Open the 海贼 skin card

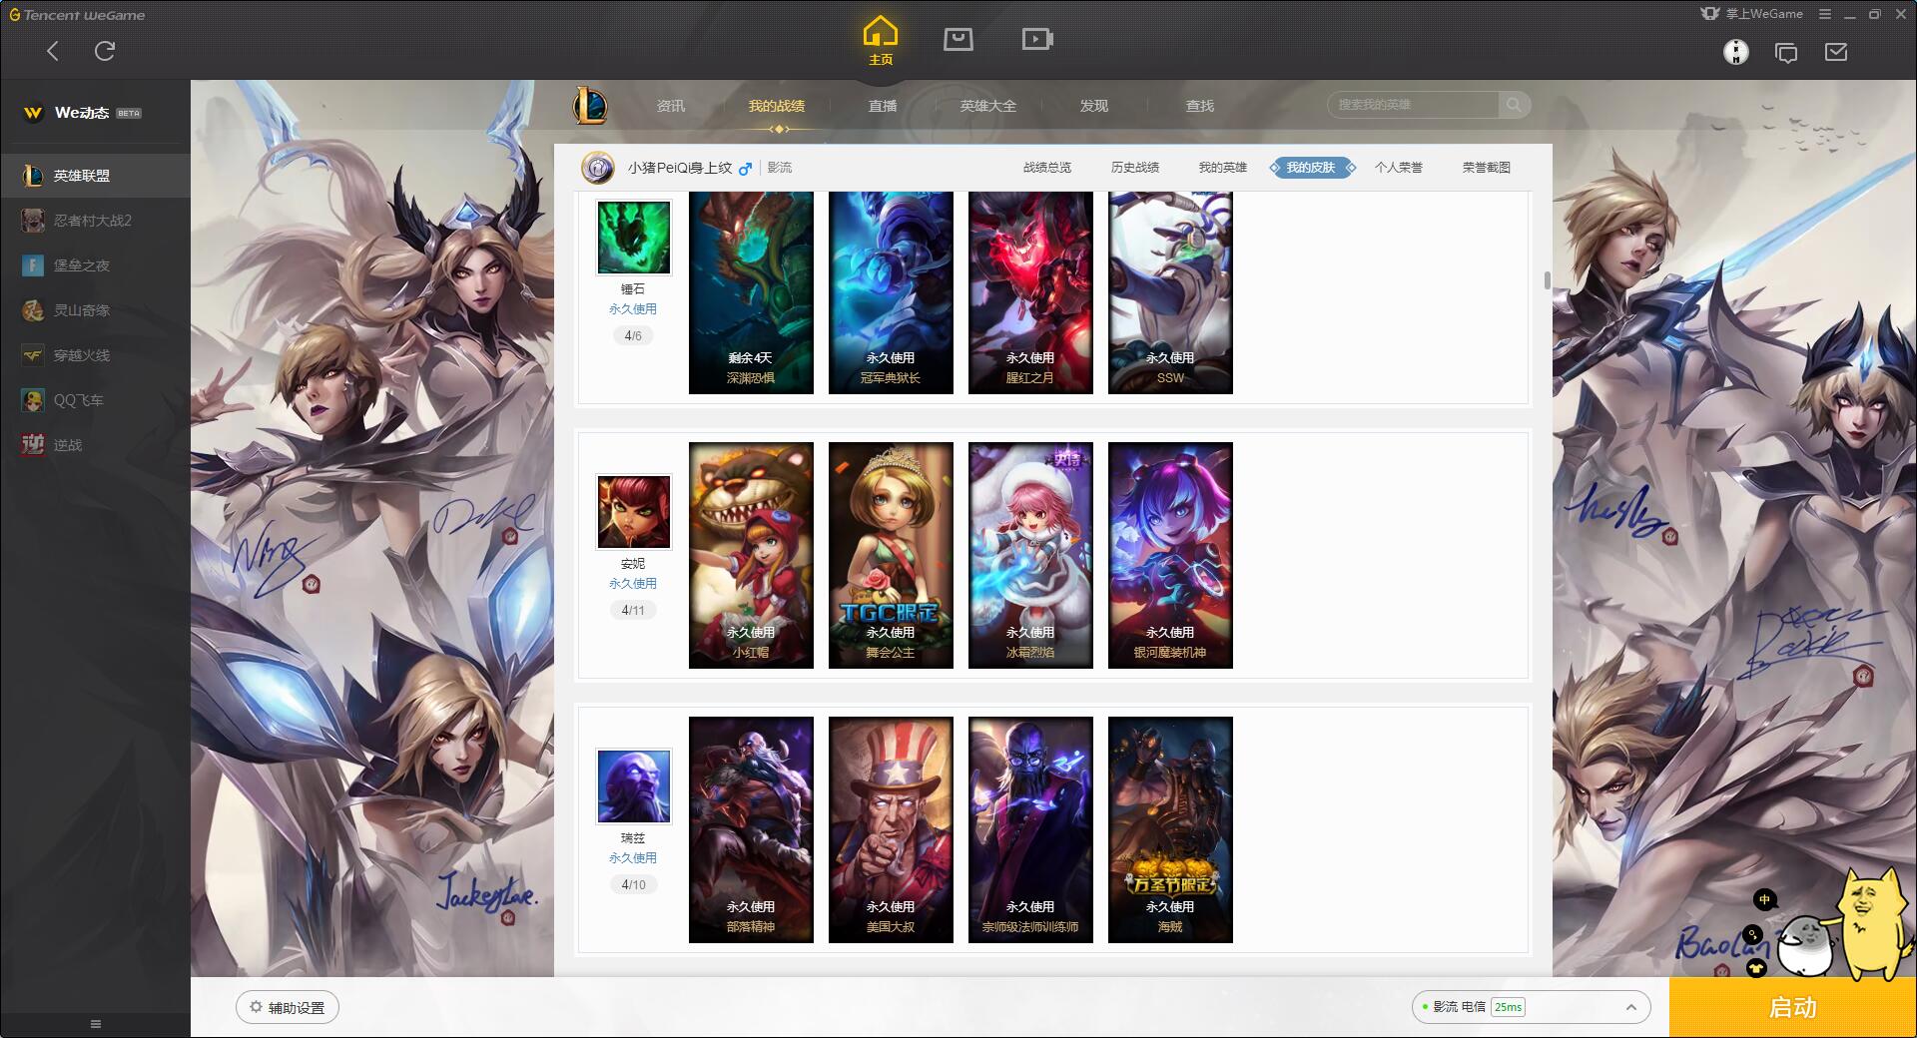pos(1170,829)
